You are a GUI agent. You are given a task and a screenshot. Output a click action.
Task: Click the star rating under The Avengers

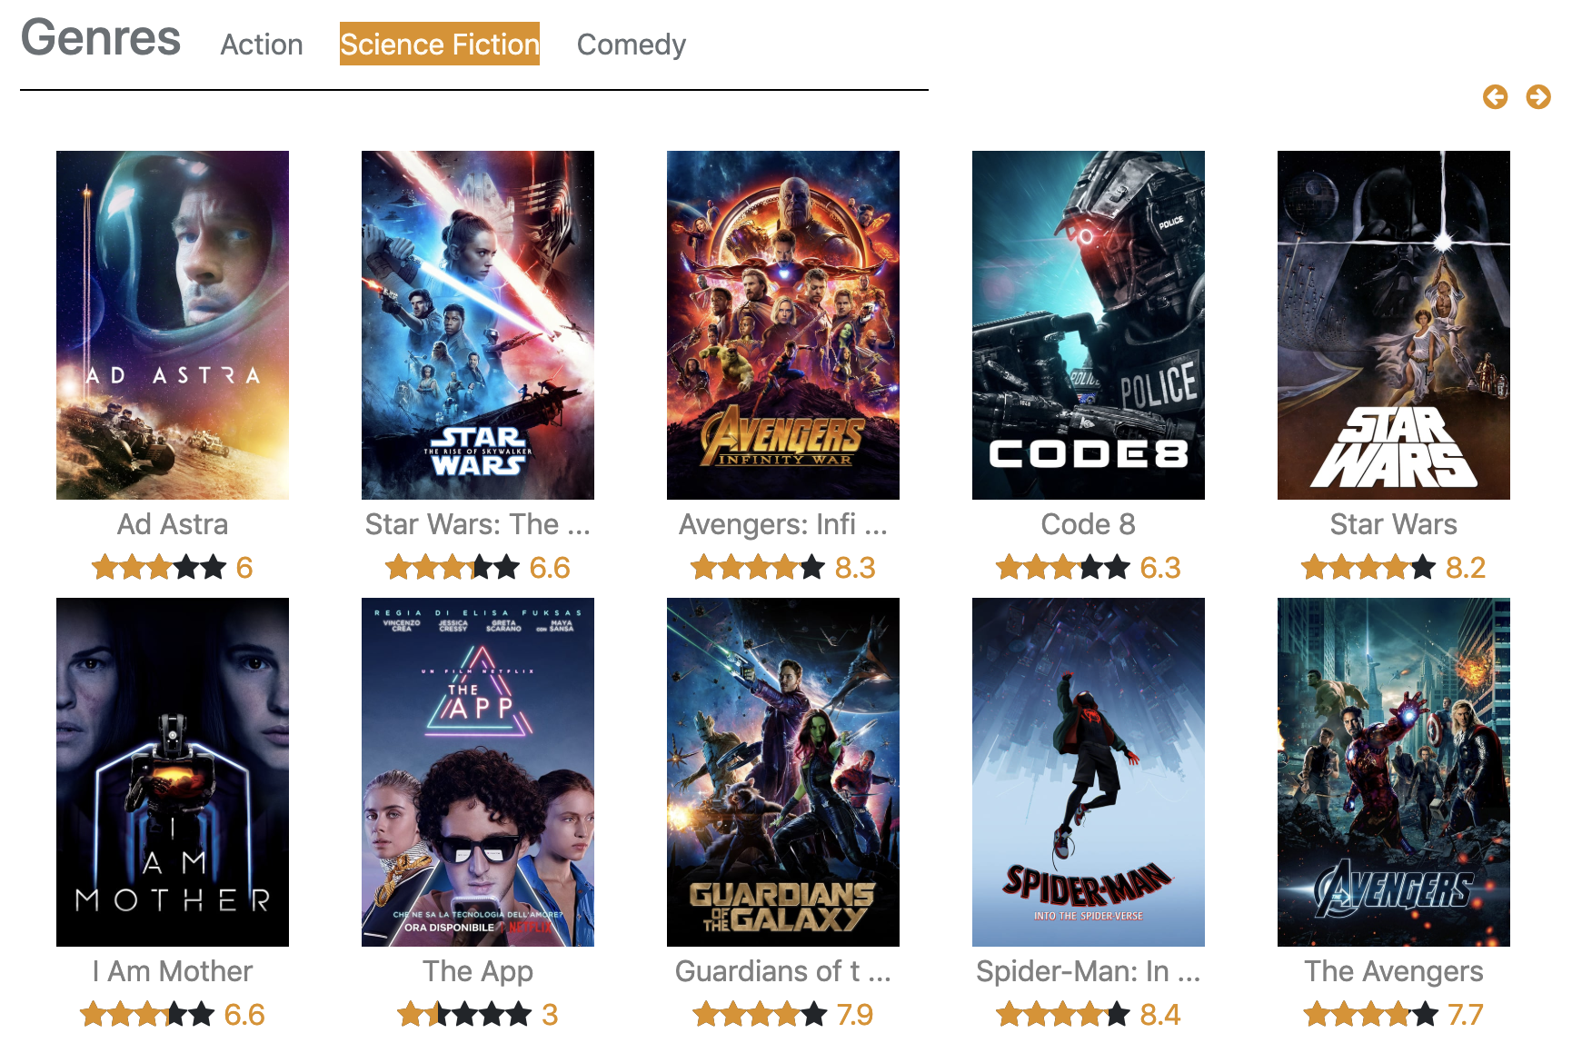coord(1370,1015)
